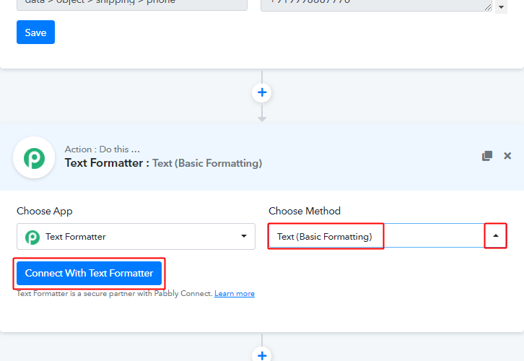This screenshot has height=361, width=524.
Task: Open the dropdown arrow beside the phone value field
Action: (x=501, y=6)
